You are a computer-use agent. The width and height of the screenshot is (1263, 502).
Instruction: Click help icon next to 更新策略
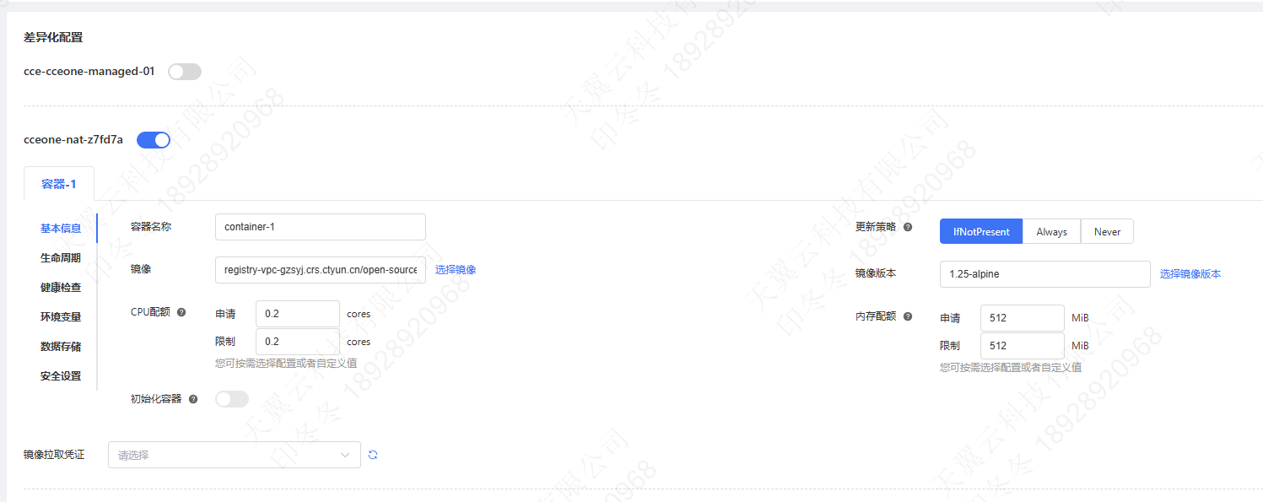tap(908, 228)
